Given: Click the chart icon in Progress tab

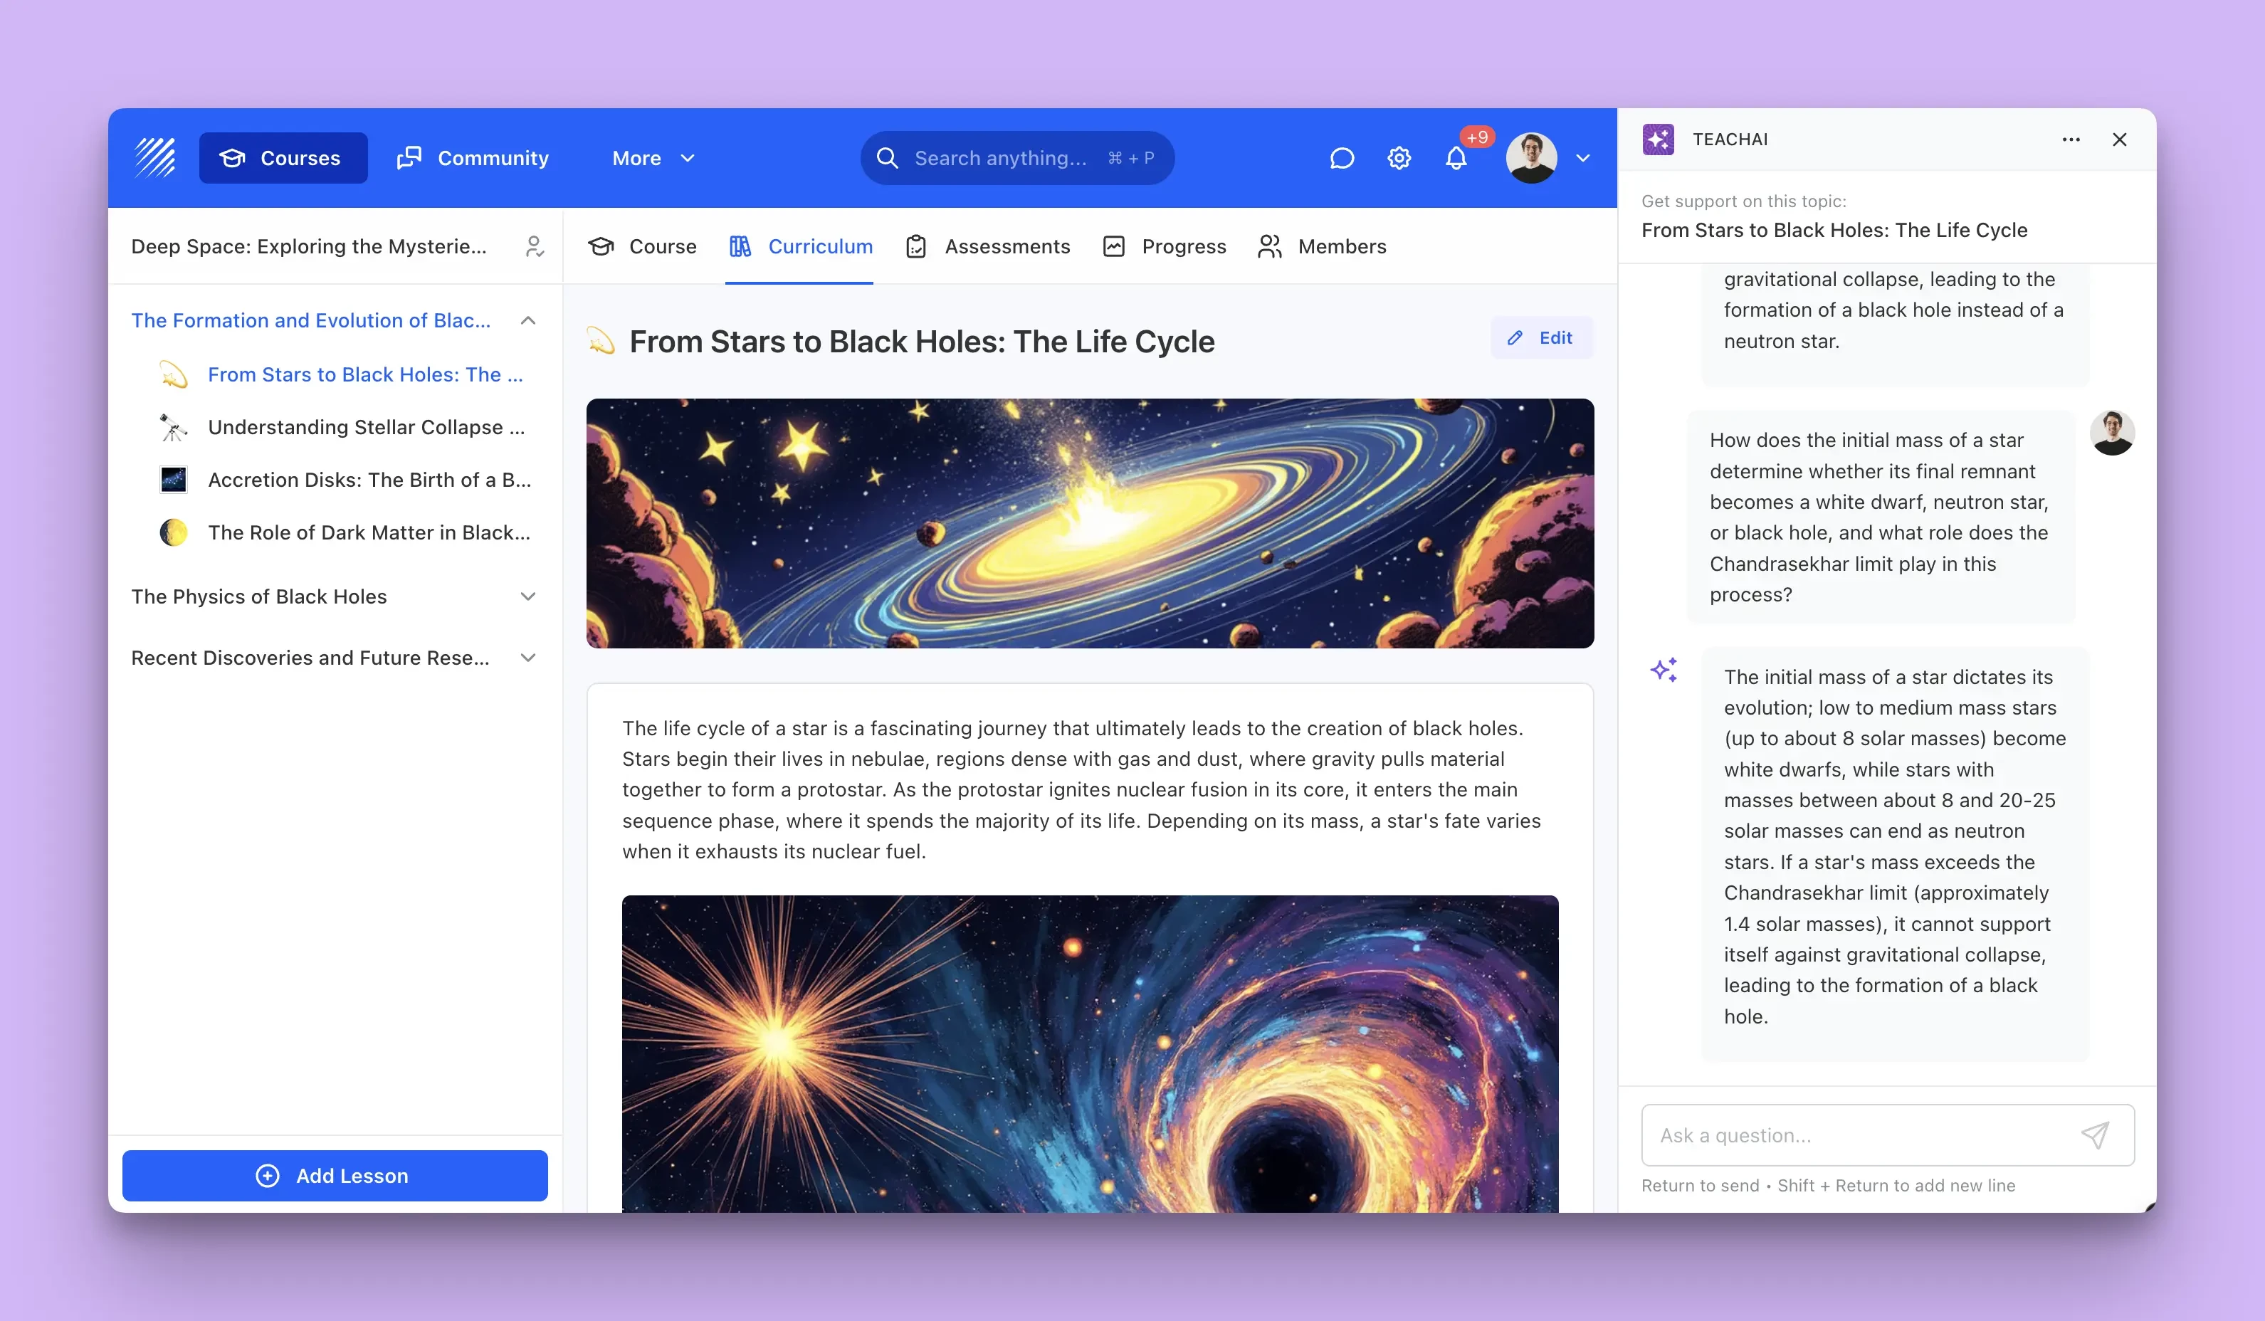Looking at the screenshot, I should tap(1113, 246).
